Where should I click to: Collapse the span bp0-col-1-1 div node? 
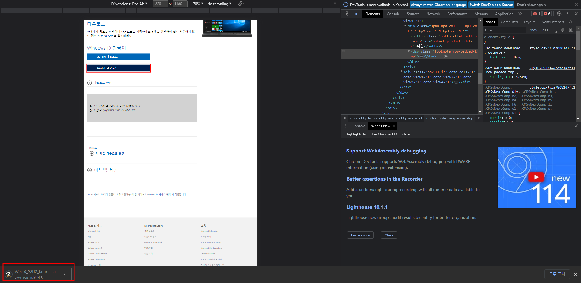click(405, 26)
